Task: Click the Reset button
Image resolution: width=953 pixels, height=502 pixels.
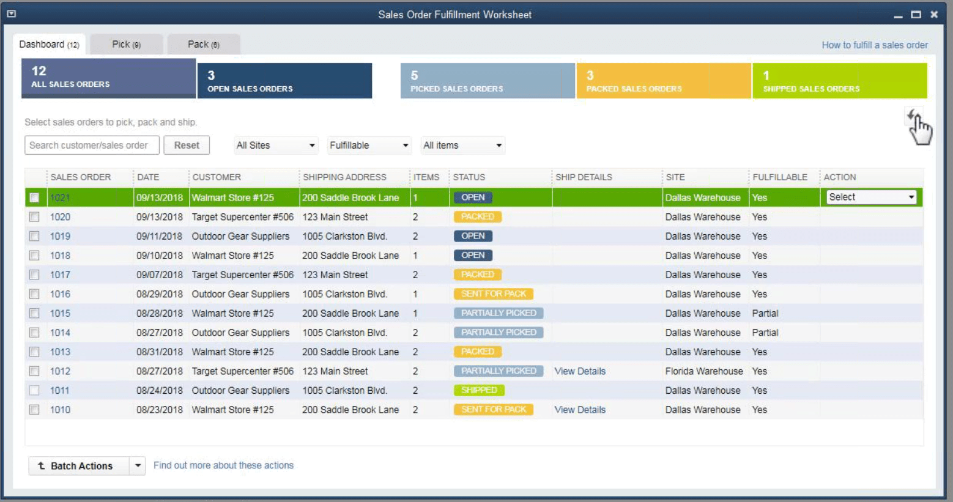Action: point(187,145)
